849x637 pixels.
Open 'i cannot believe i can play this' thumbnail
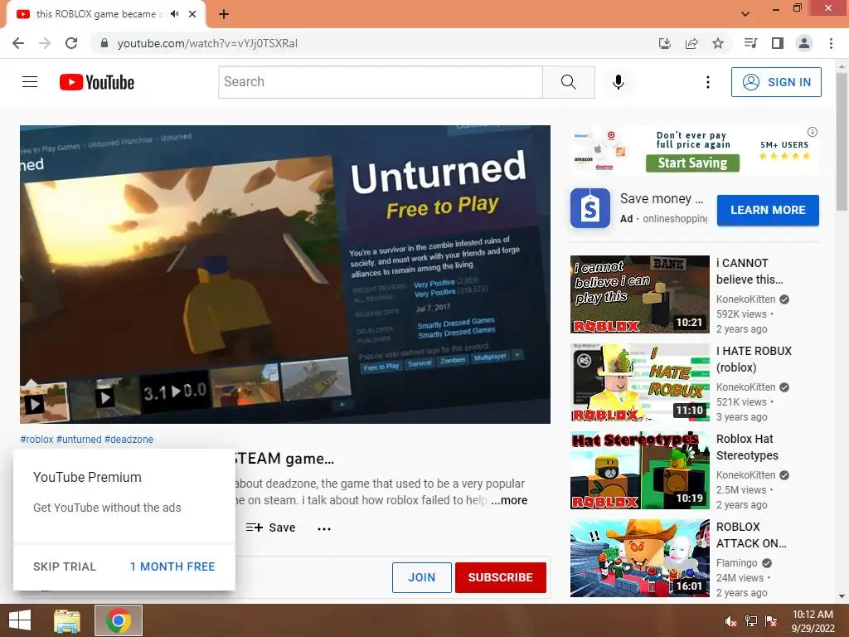(639, 294)
